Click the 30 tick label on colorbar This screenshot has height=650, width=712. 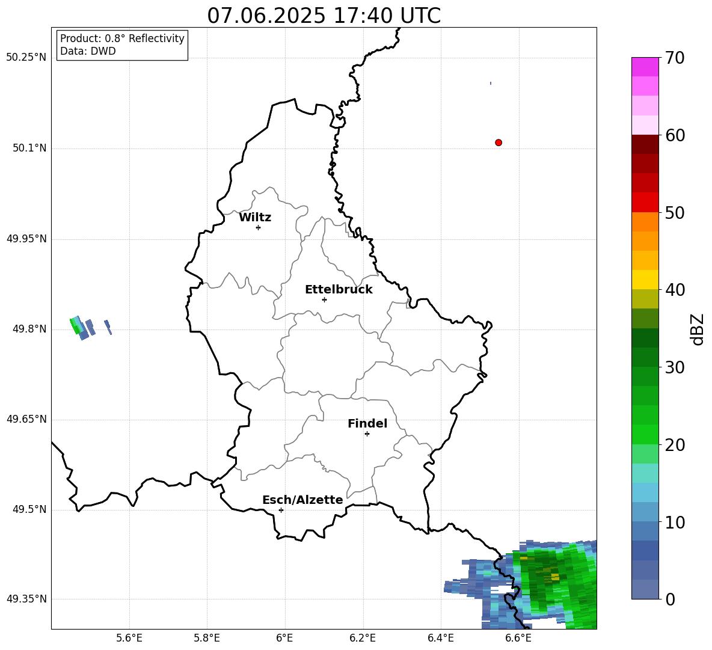tap(675, 367)
